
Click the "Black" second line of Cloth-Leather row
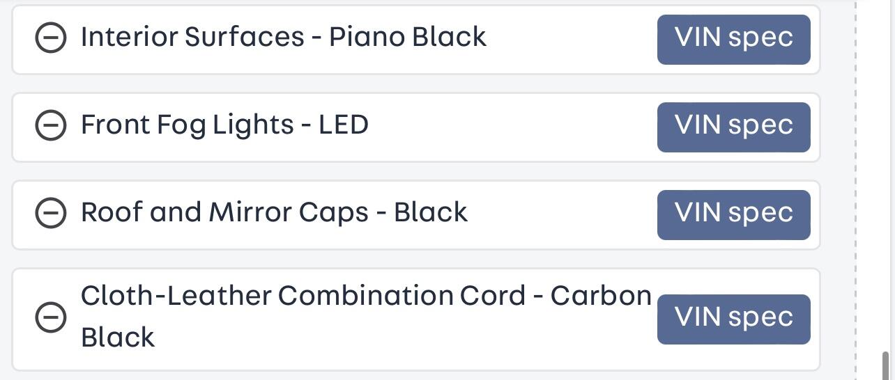point(118,338)
